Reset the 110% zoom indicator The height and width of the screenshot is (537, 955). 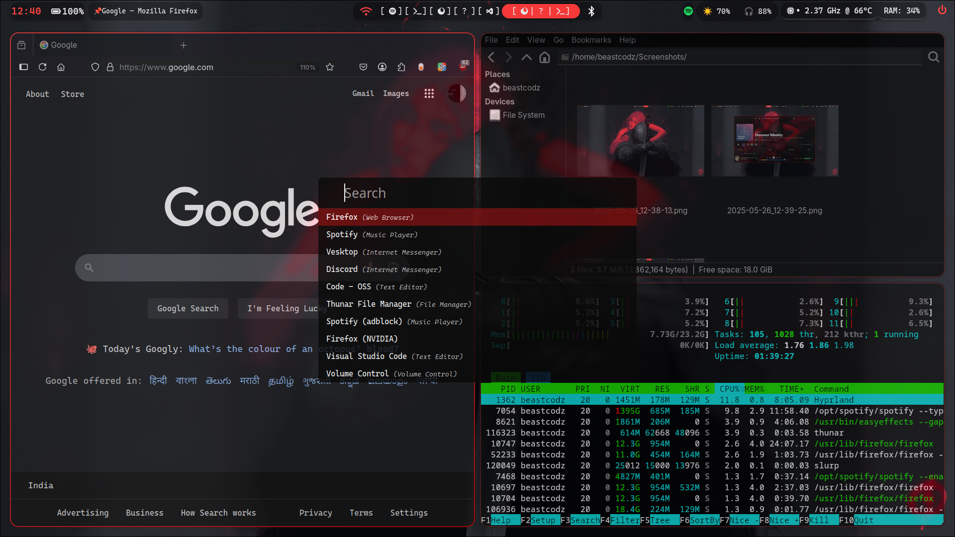(307, 67)
